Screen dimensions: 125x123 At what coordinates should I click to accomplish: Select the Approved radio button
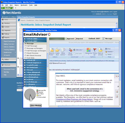click(x=66, y=39)
